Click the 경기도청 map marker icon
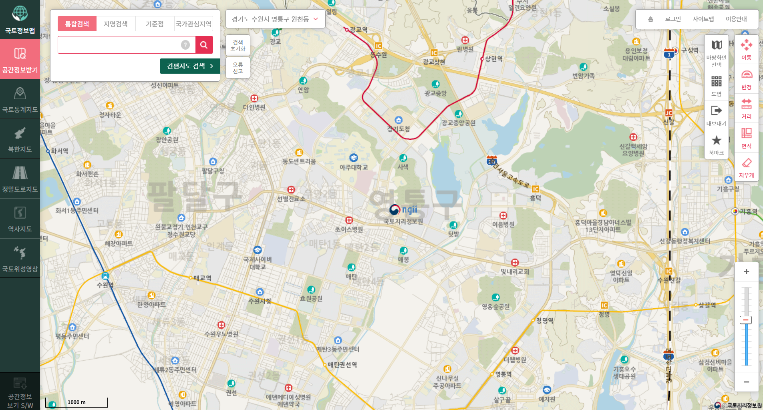This screenshot has width=763, height=410. (399, 120)
